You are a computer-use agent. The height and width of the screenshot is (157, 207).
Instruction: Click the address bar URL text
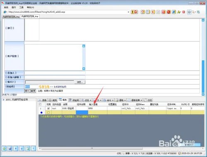pos(37,12)
